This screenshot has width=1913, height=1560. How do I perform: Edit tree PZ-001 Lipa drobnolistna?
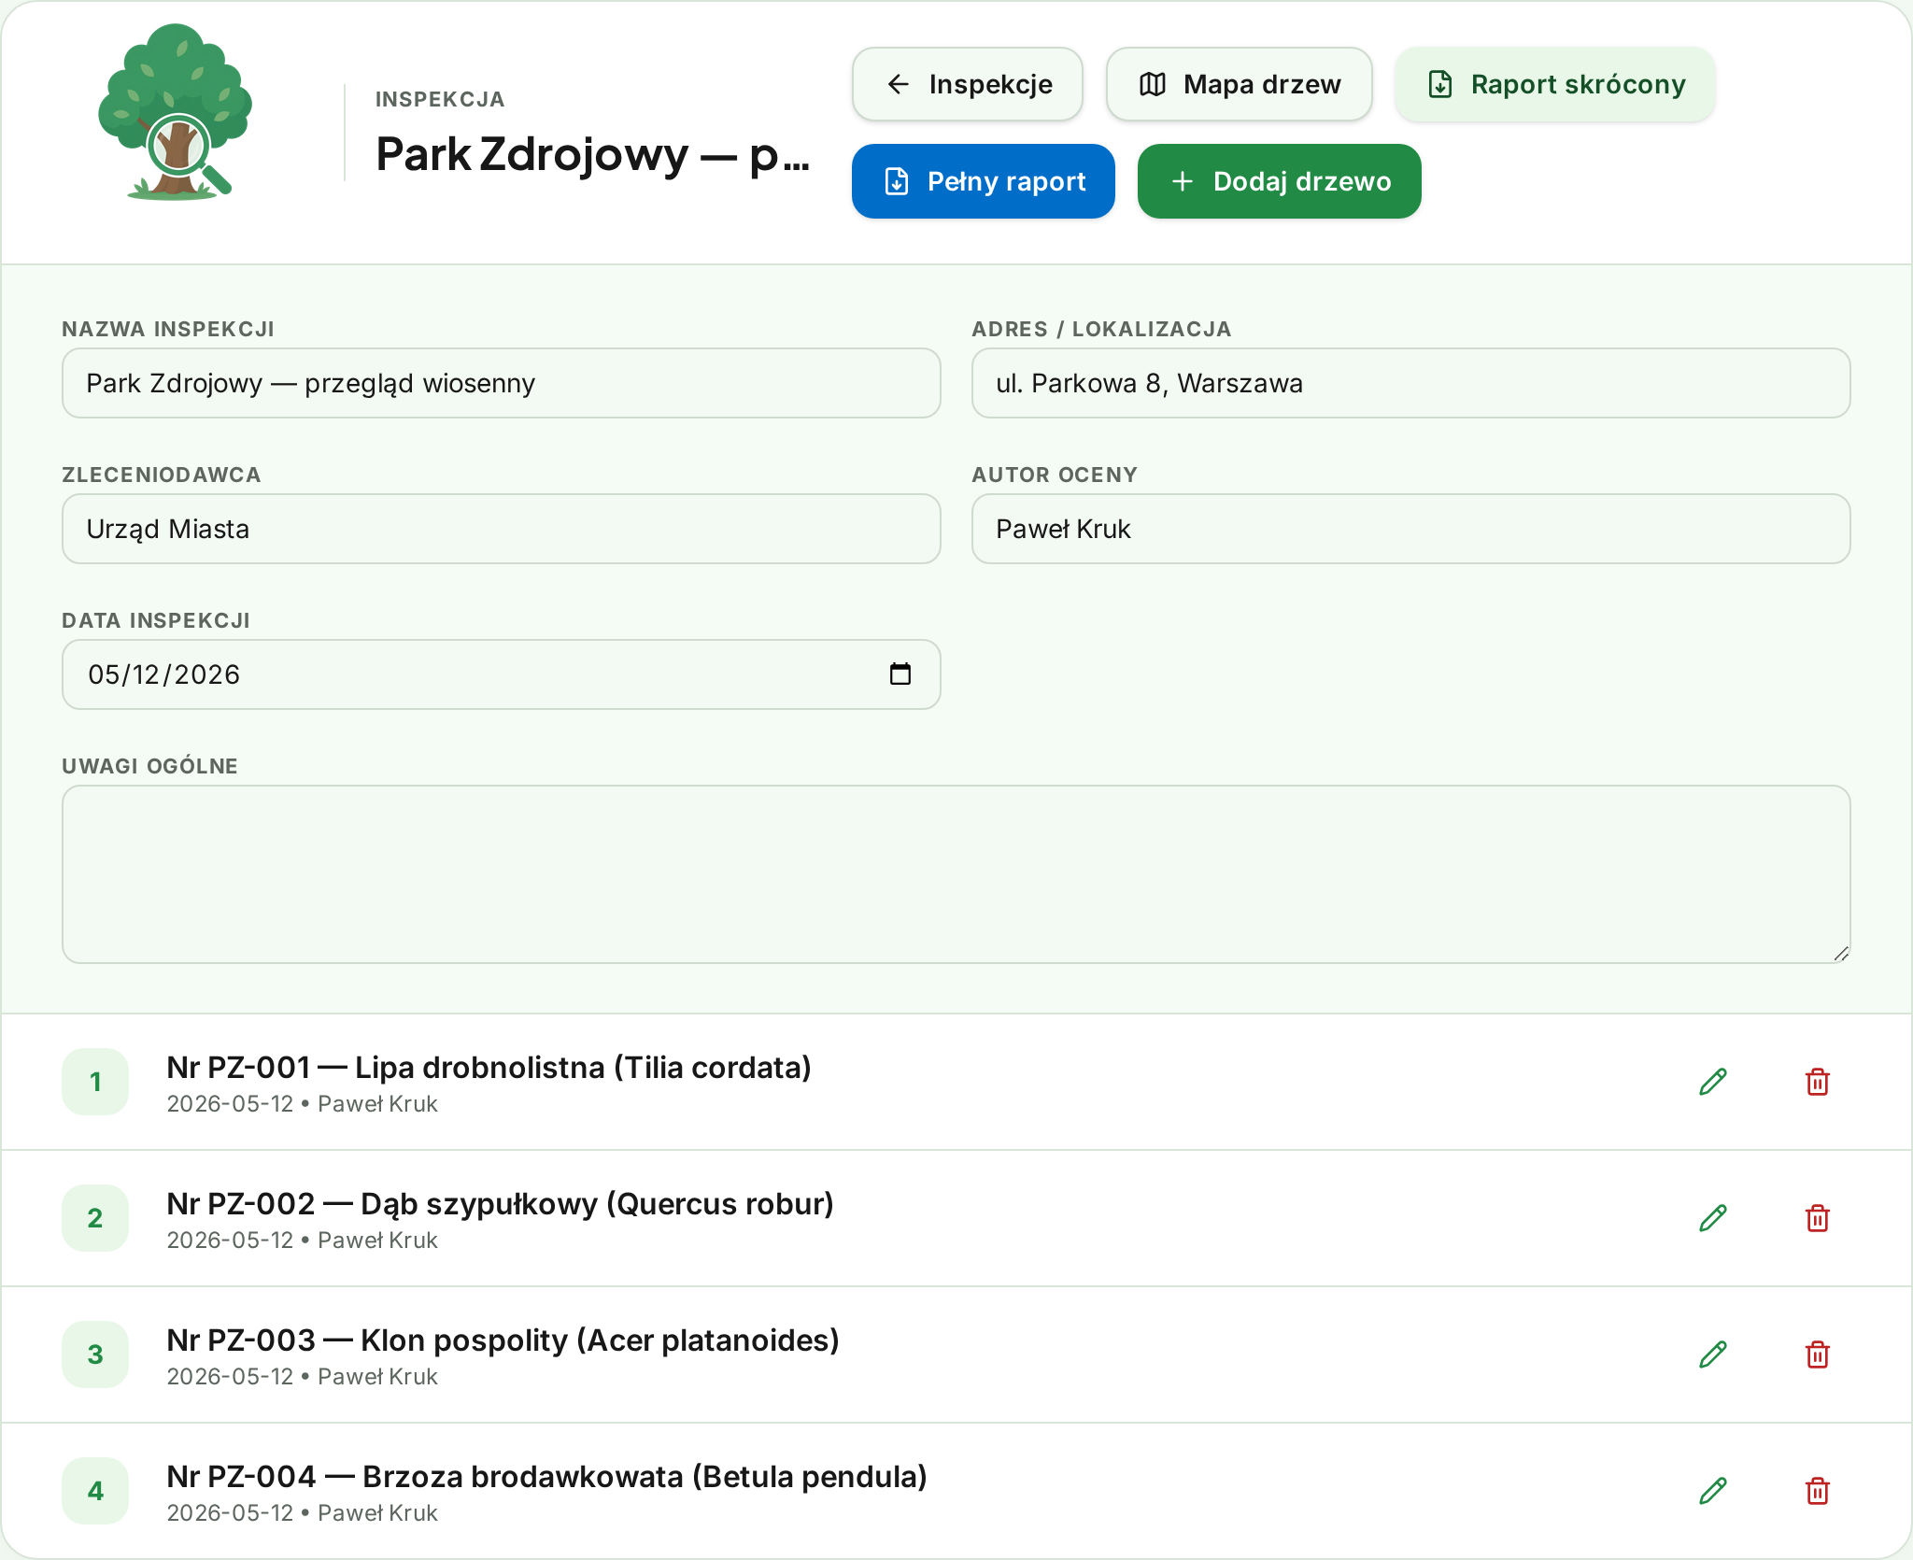coord(1713,1082)
